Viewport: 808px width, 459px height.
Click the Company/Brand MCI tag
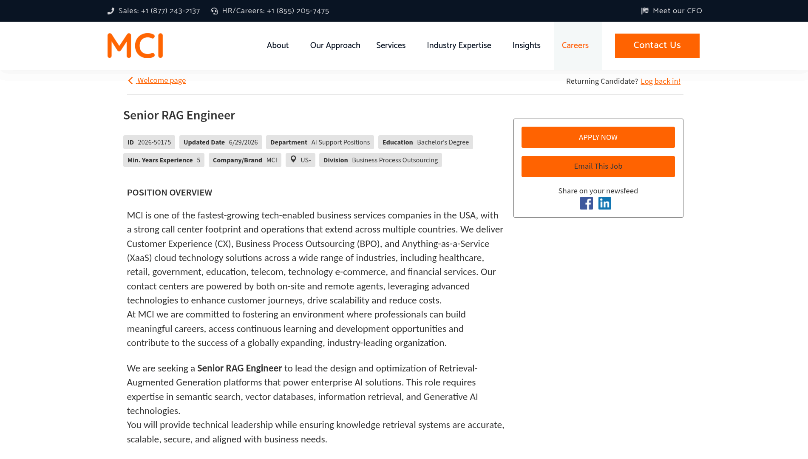coord(245,160)
